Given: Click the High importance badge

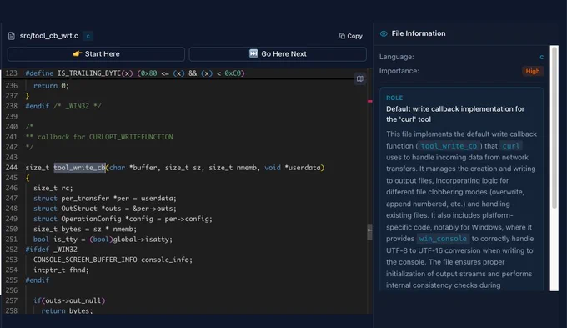Looking at the screenshot, I should (533, 71).
